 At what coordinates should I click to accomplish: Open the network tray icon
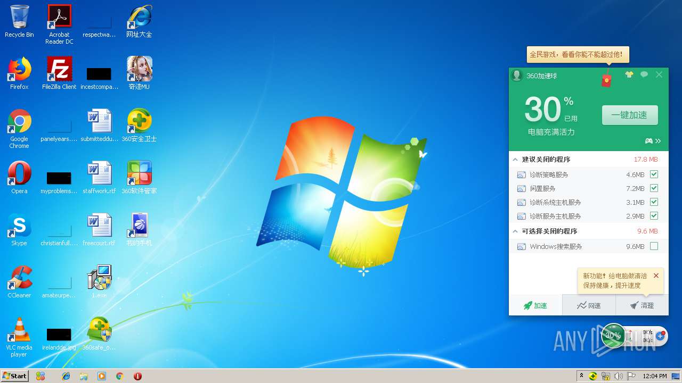click(x=605, y=376)
